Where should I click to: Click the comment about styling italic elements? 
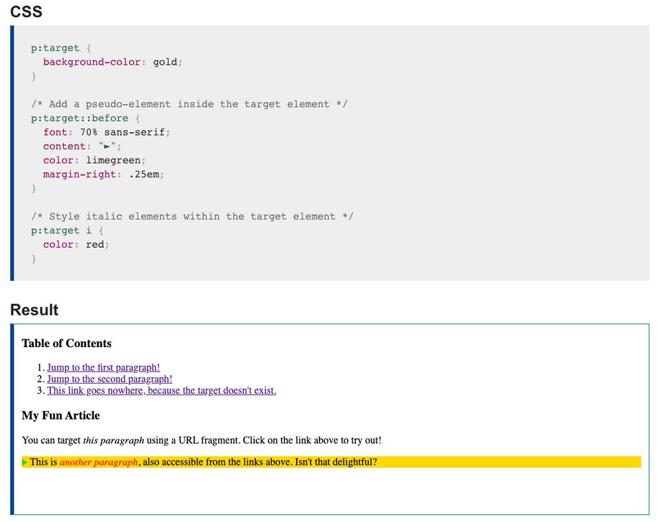coord(191,216)
